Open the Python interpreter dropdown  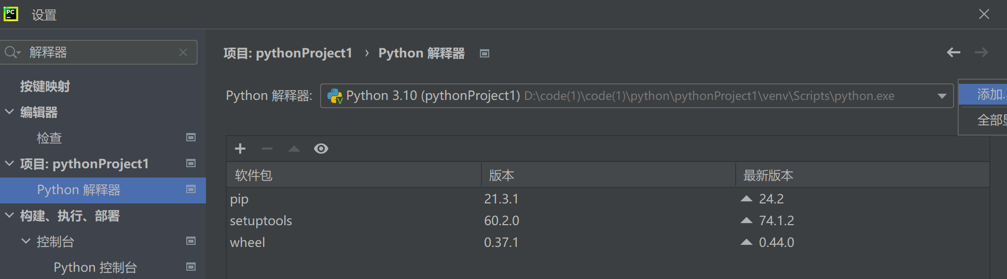(x=637, y=96)
